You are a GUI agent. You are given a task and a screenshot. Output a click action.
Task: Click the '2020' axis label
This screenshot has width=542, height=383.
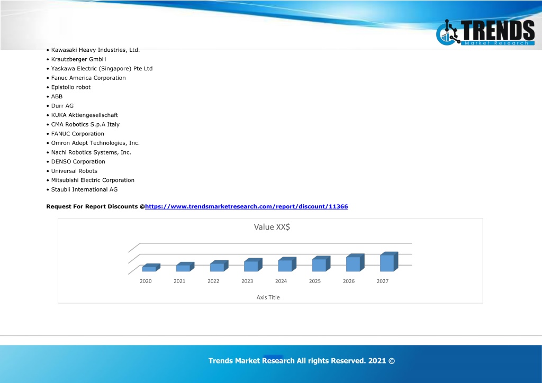pyautogui.click(x=146, y=281)
